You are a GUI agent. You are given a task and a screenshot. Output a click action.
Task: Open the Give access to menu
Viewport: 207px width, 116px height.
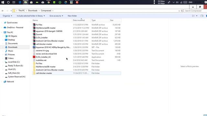56,16
